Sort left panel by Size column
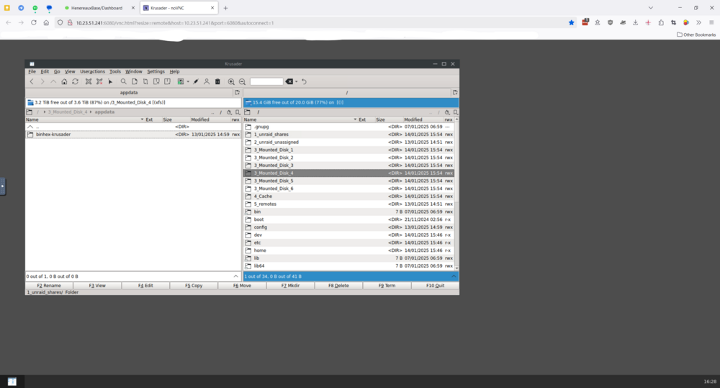The image size is (720, 388). (x=175, y=119)
